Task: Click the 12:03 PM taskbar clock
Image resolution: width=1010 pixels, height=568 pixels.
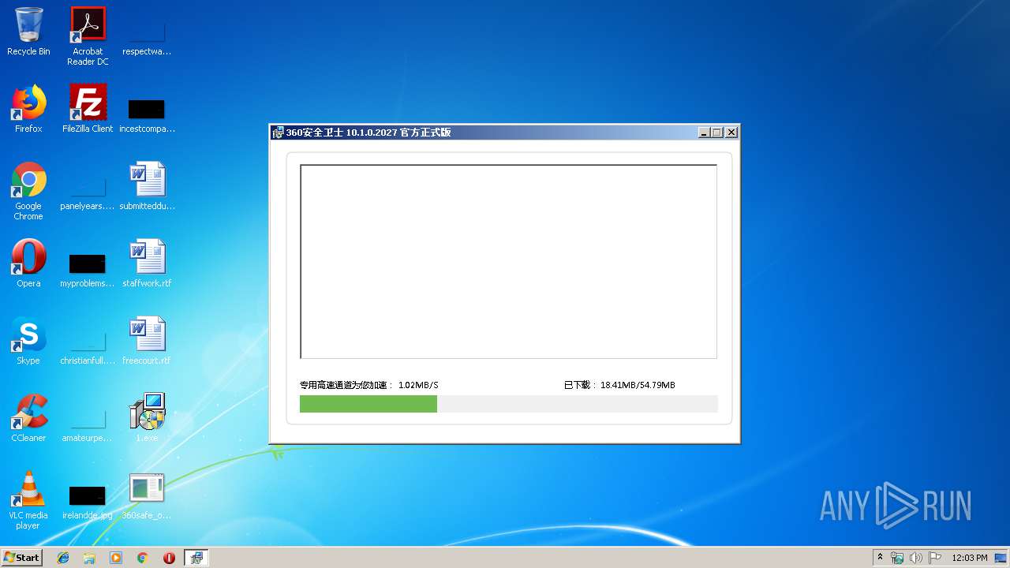Action: coord(970,558)
